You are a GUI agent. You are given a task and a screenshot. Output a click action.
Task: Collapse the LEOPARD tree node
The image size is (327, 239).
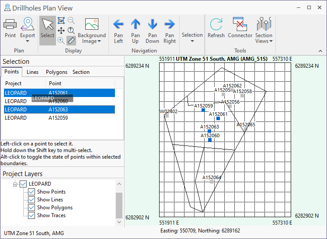(x=15, y=184)
